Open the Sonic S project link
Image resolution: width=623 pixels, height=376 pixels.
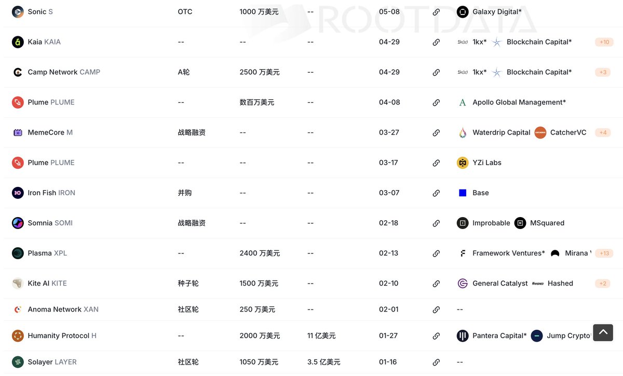tap(40, 12)
